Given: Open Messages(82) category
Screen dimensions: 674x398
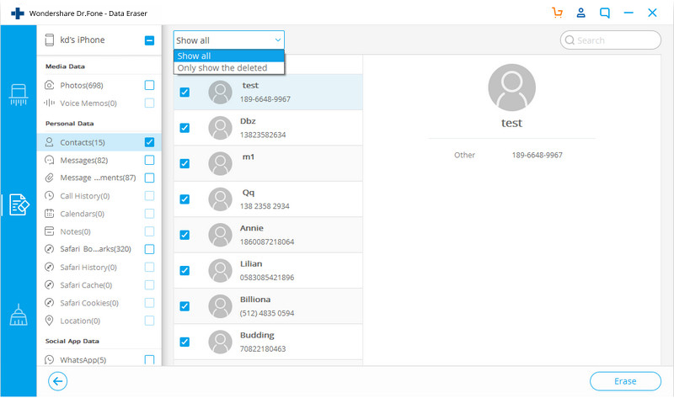Looking at the screenshot, I should [99, 160].
